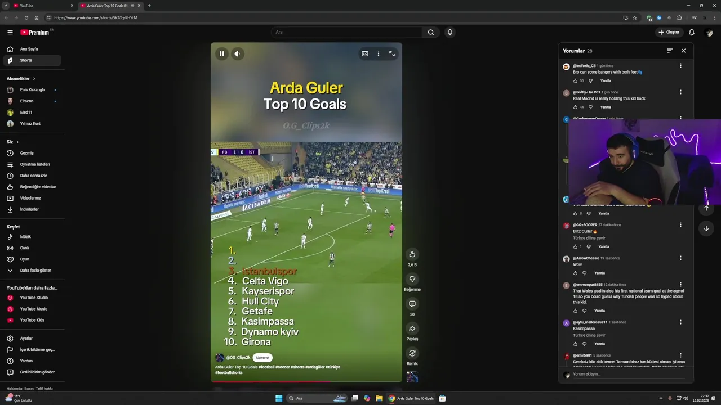Click the Ara search box
The image size is (721, 405).
(x=346, y=32)
